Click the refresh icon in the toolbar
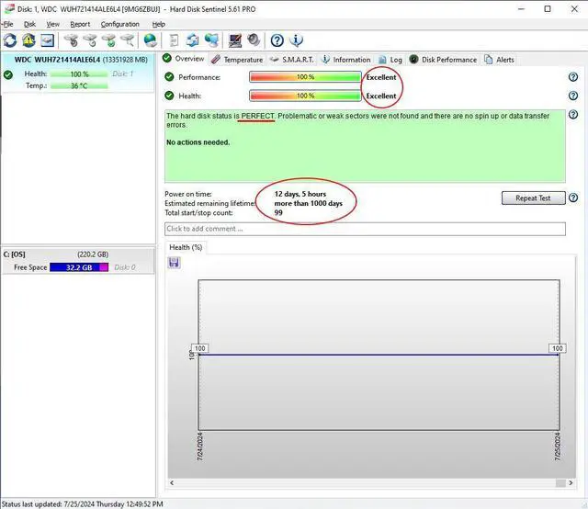The height and width of the screenshot is (509, 588). click(x=10, y=40)
